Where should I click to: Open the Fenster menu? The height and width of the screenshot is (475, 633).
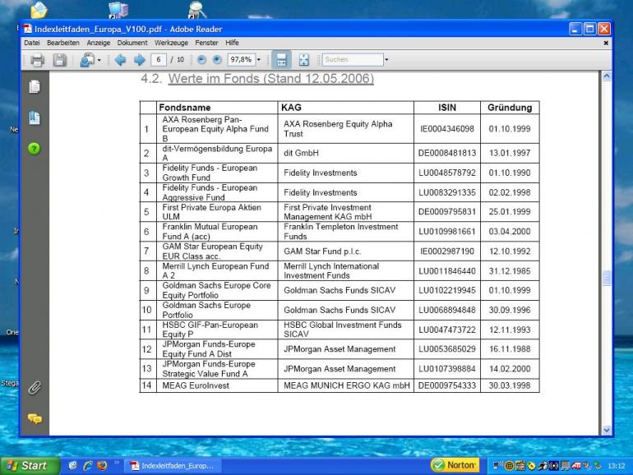tap(206, 43)
